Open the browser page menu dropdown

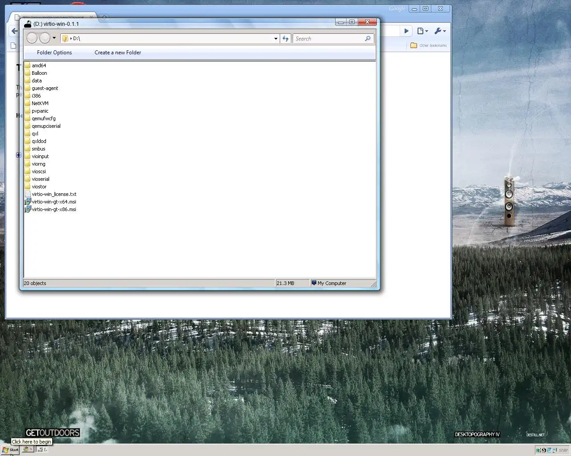(422, 31)
